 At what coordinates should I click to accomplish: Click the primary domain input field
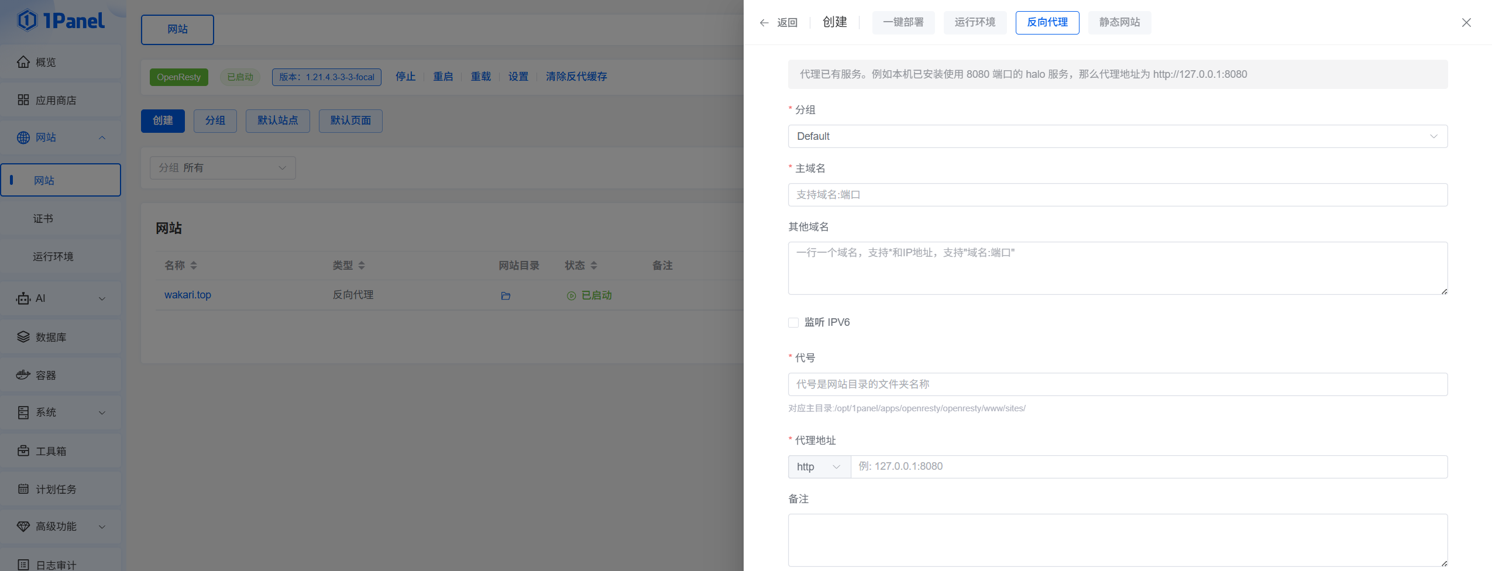click(x=1117, y=195)
